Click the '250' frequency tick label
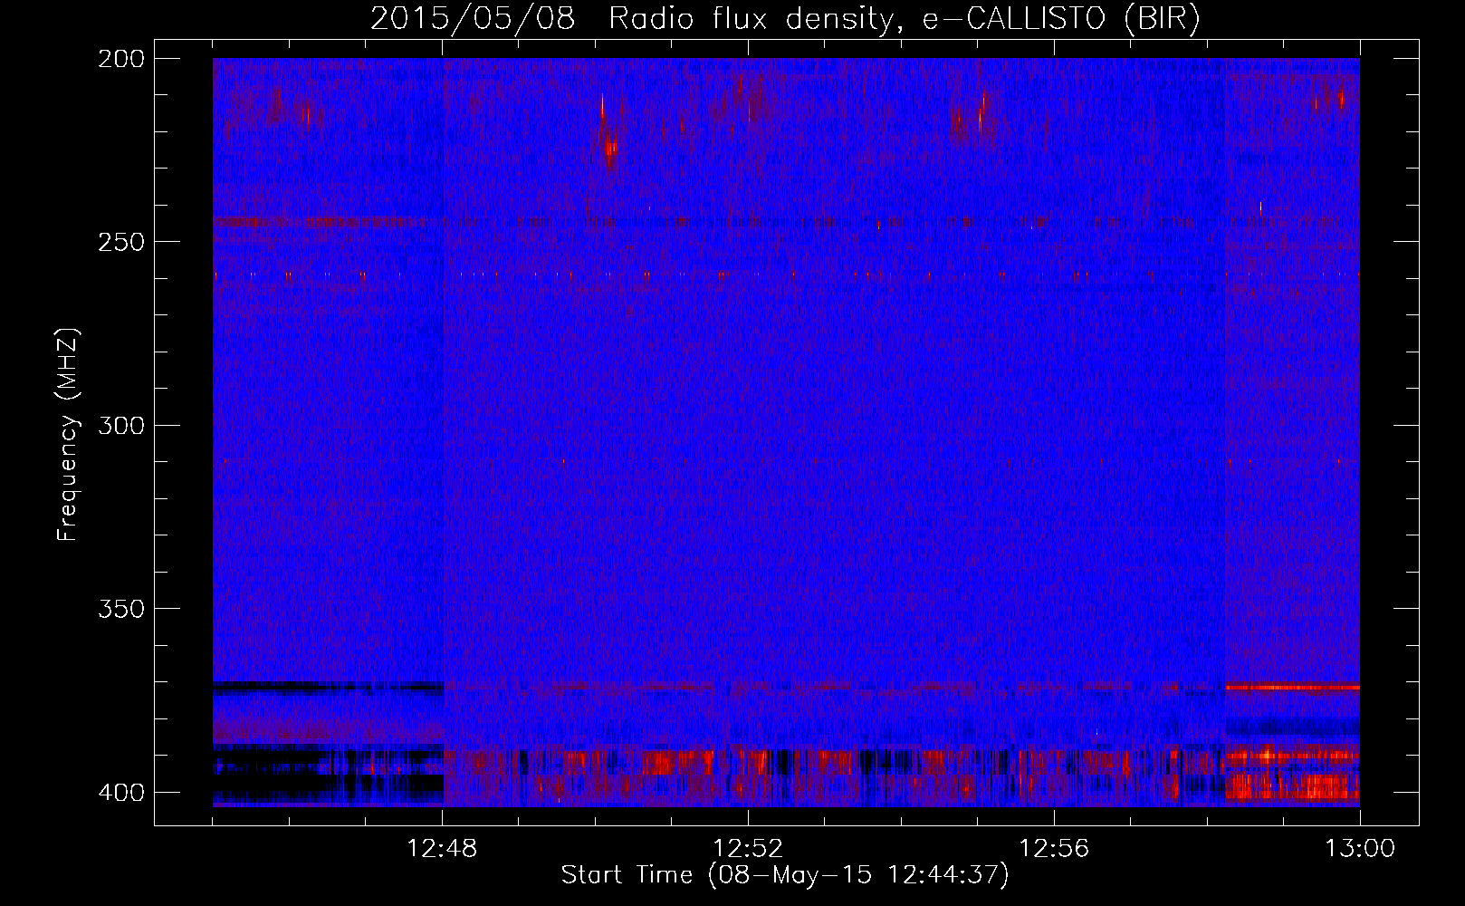1465x906 pixels. pyautogui.click(x=121, y=242)
